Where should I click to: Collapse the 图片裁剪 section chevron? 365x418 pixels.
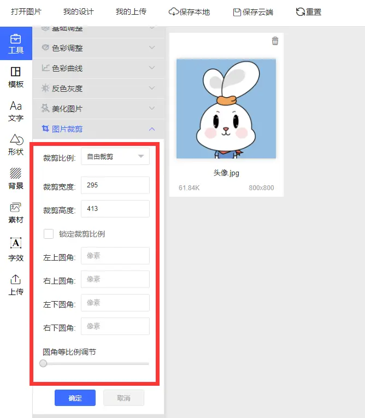click(x=152, y=129)
